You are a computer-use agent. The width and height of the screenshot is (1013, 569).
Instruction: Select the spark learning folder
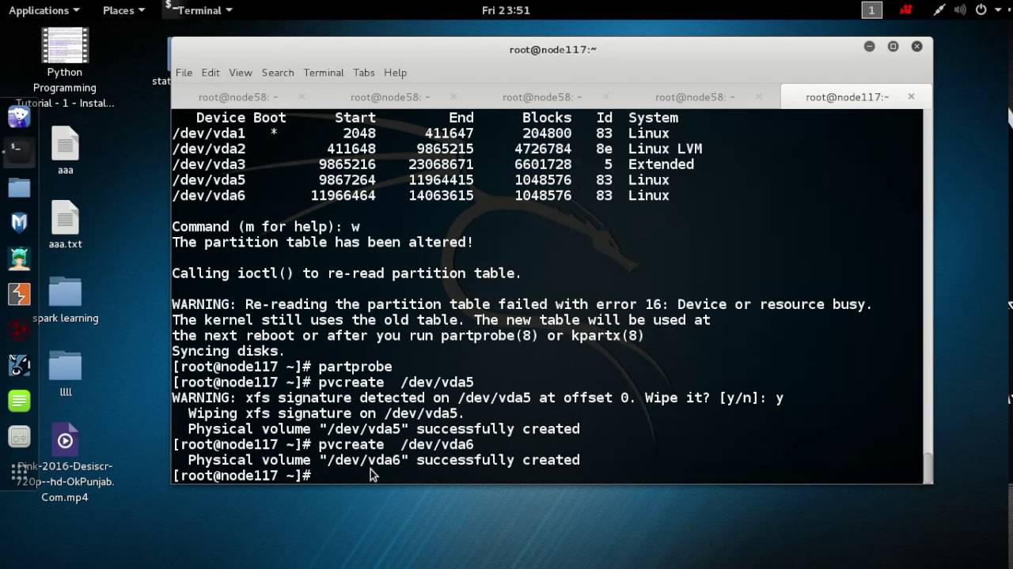65,300
